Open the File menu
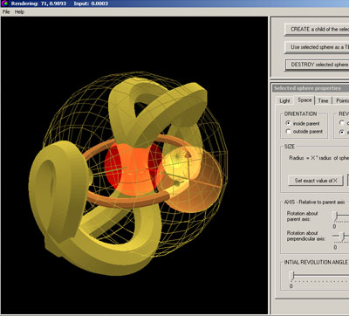 coord(6,12)
